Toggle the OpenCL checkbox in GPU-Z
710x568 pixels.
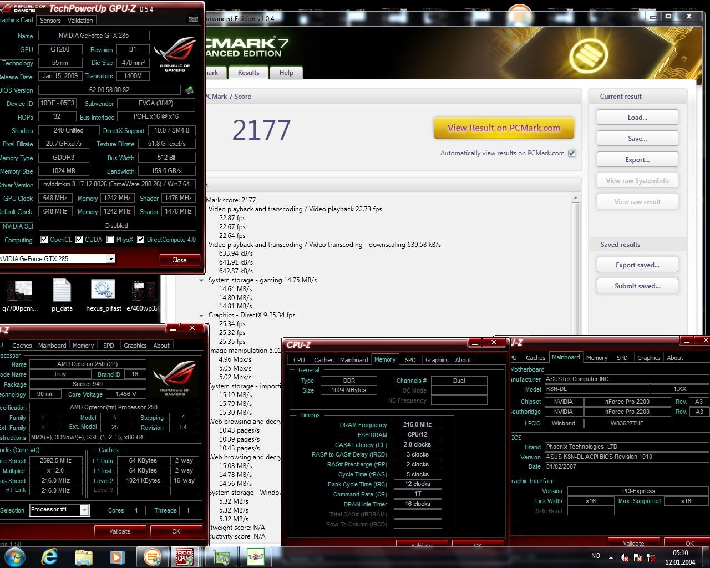[44, 240]
